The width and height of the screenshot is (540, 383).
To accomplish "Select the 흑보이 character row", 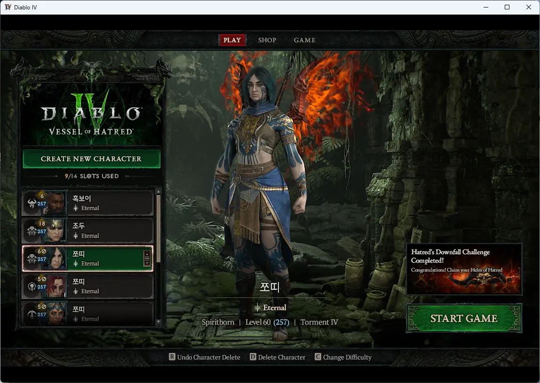I will pyautogui.click(x=87, y=203).
